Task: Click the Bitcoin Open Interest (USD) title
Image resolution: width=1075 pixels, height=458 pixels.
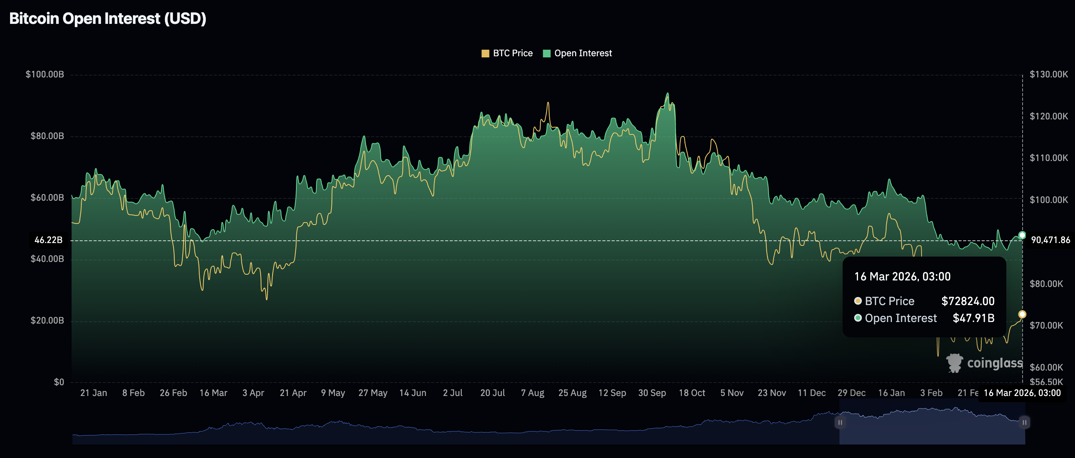Action: 108,18
